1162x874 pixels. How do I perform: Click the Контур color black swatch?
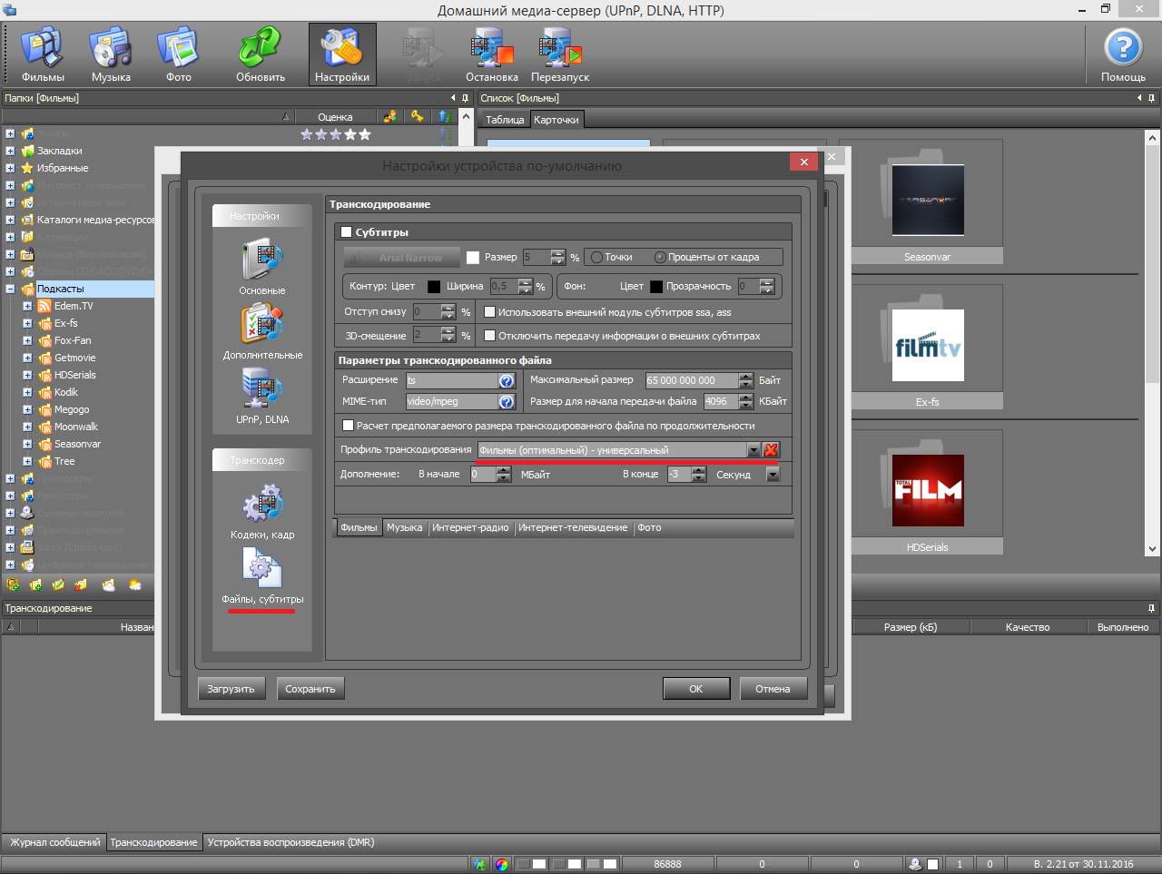point(434,287)
